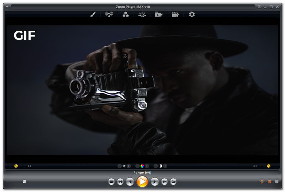
Task: Stop playback
Action: coord(111,182)
